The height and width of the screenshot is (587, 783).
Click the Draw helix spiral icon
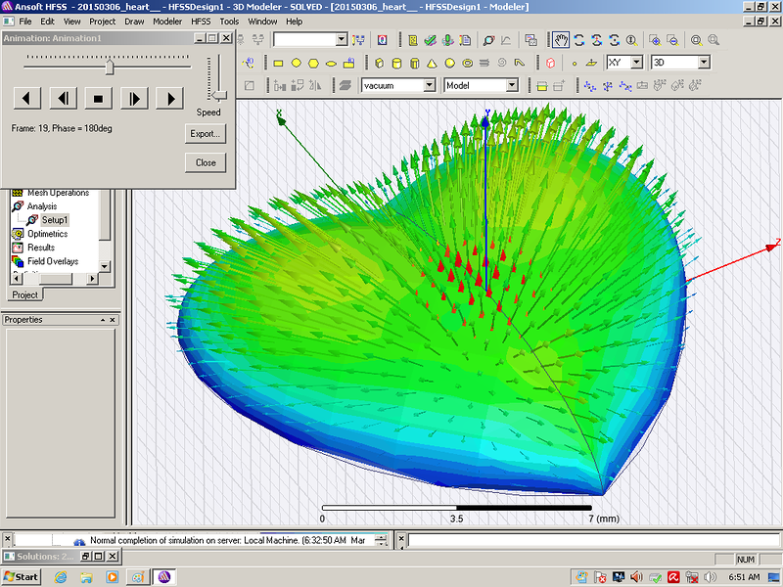click(x=486, y=63)
